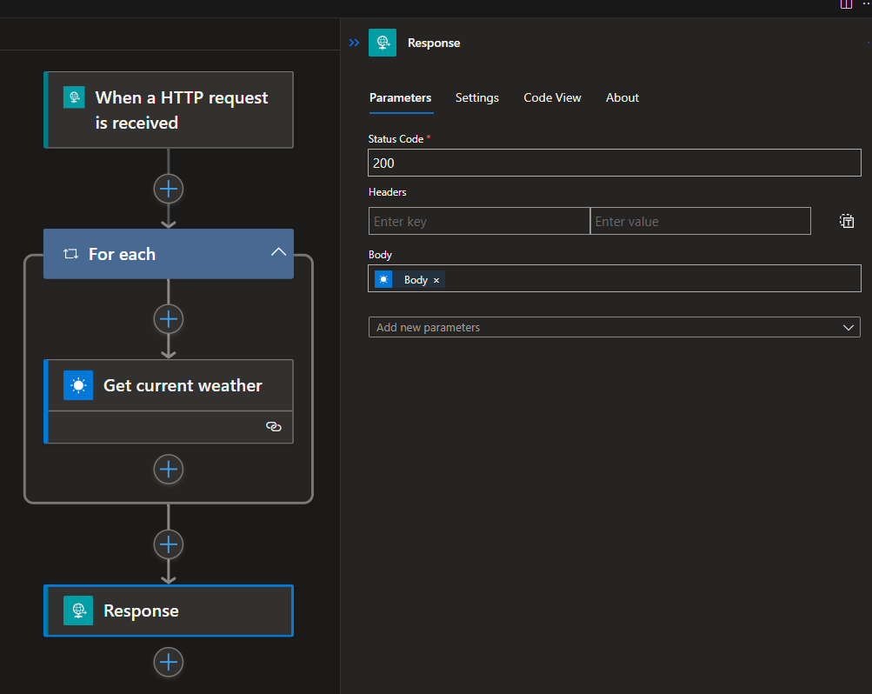872x694 pixels.
Task: Click the Status Code field showing 200
Action: point(615,163)
